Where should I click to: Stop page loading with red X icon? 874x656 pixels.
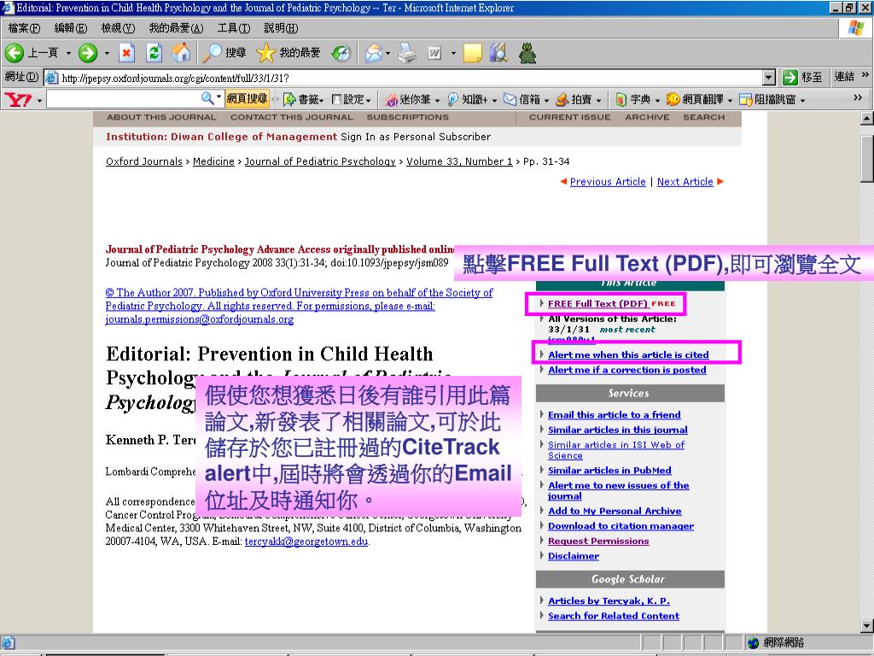tap(126, 53)
